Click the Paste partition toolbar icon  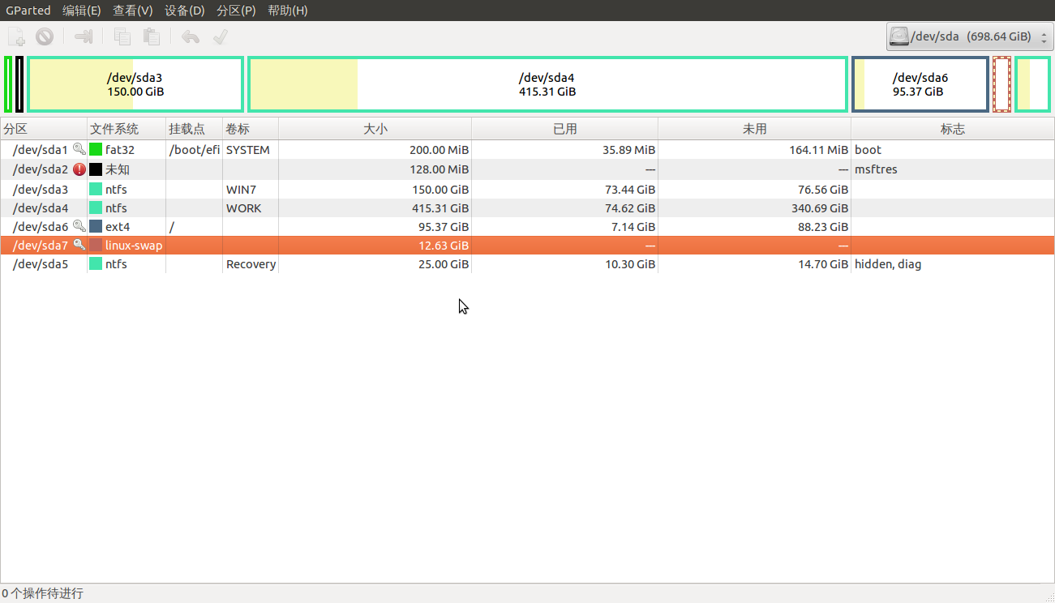click(151, 36)
